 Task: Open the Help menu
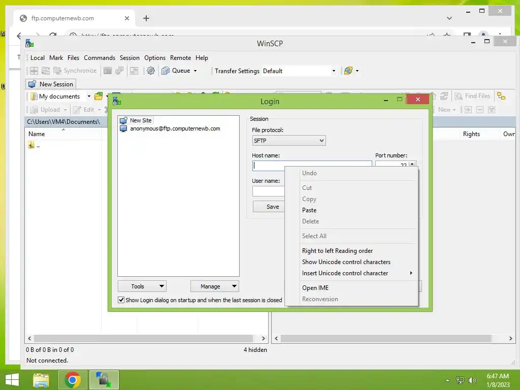(x=202, y=58)
